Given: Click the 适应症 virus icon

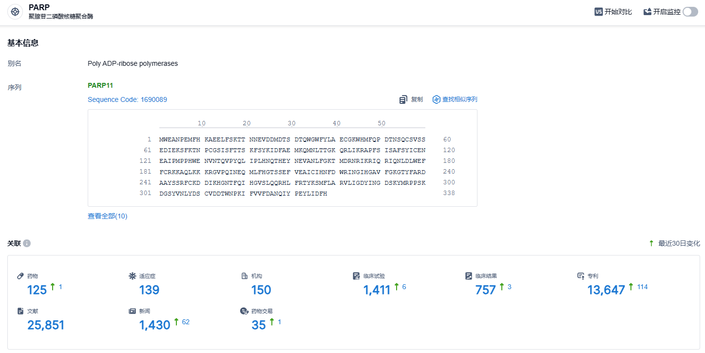Looking at the screenshot, I should point(132,276).
